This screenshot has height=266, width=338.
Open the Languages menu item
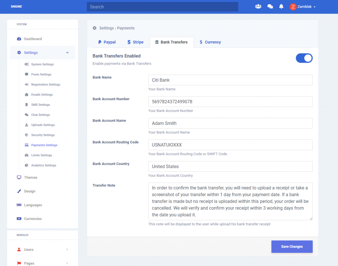tap(33, 205)
